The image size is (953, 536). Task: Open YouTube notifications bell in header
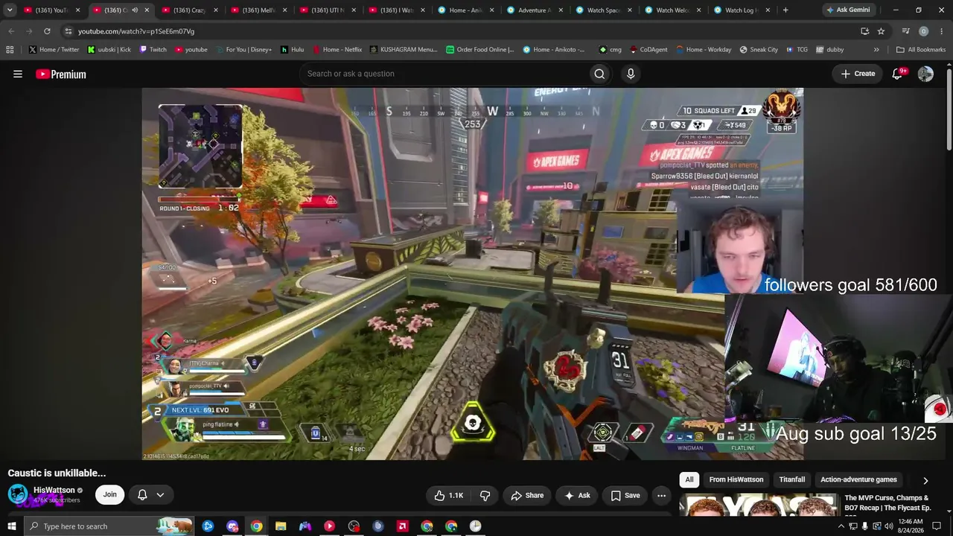click(898, 74)
